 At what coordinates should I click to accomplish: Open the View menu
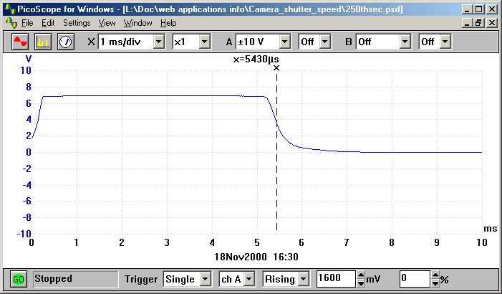click(107, 23)
